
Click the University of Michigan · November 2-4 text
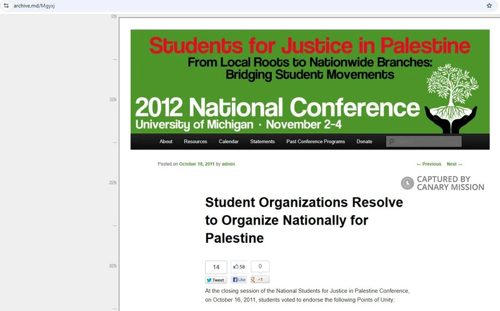click(x=239, y=125)
